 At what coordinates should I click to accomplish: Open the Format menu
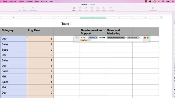(21, 1)
